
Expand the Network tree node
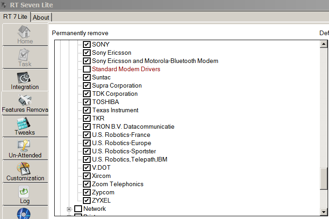tap(69, 209)
